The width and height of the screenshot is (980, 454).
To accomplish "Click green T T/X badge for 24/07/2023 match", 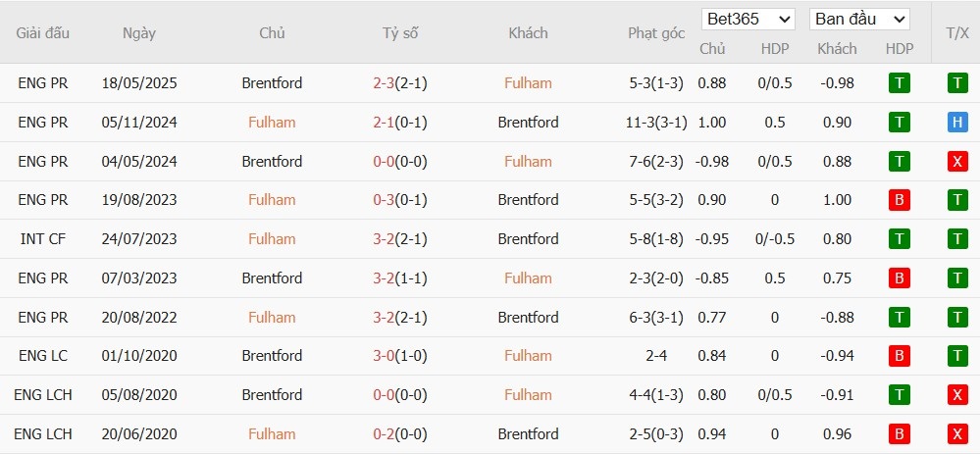I will pyautogui.click(x=957, y=239).
